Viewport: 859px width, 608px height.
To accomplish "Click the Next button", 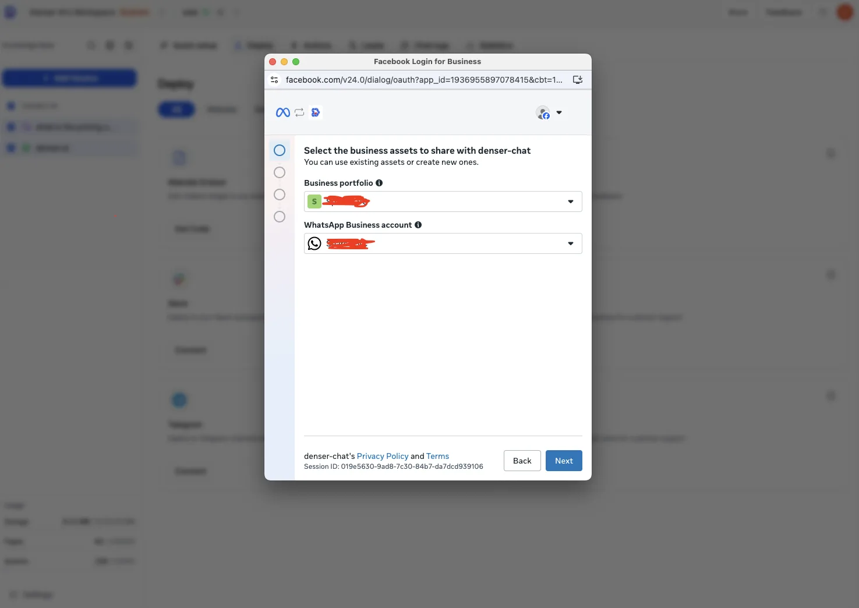I will (564, 461).
